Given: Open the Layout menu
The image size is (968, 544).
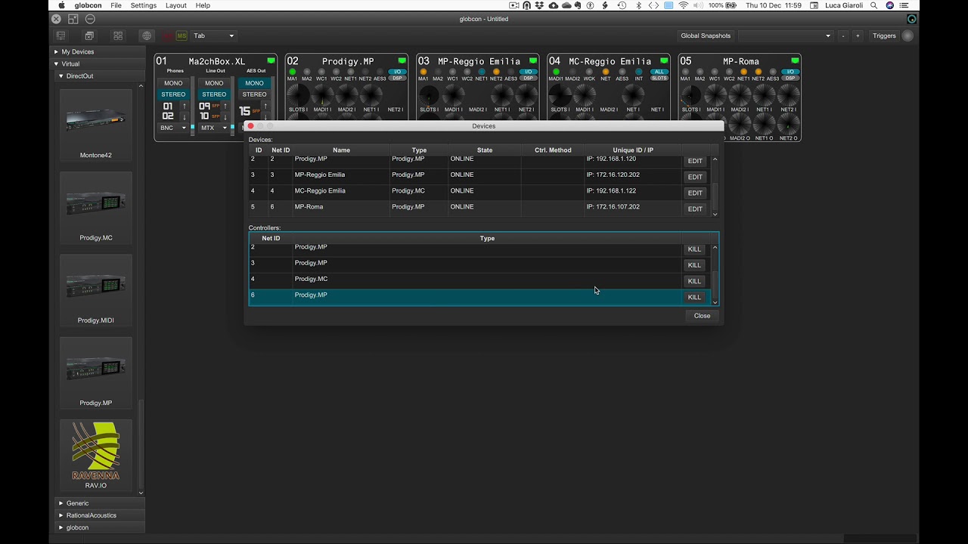Looking at the screenshot, I should [175, 5].
